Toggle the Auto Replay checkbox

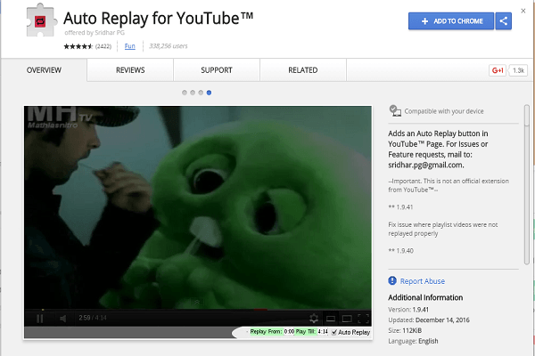[334, 332]
